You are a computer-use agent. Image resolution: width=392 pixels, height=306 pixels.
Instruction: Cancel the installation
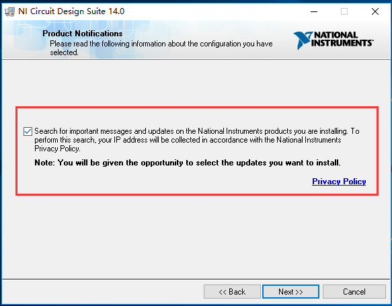pyautogui.click(x=354, y=291)
